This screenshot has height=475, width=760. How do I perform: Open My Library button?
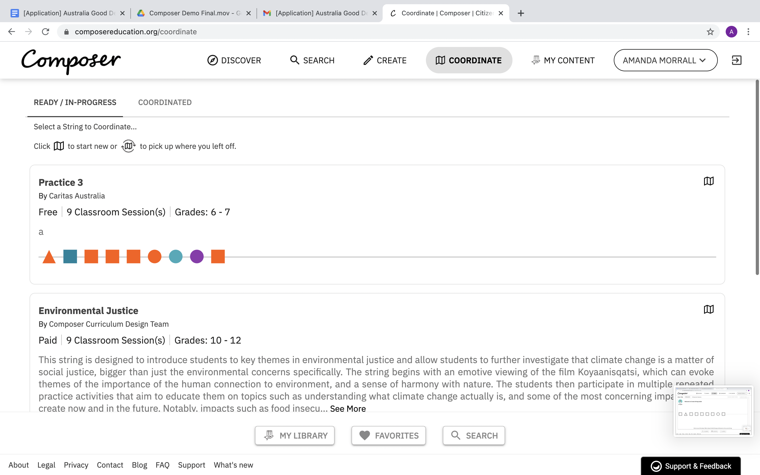294,435
